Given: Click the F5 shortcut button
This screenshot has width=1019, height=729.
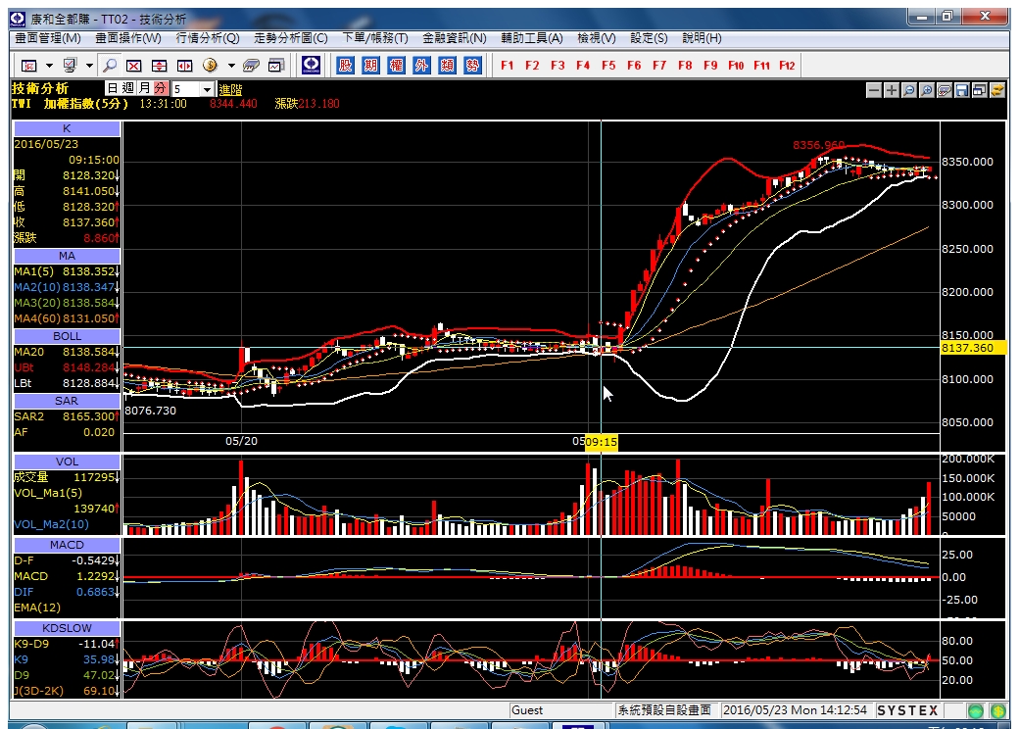Looking at the screenshot, I should tap(608, 65).
